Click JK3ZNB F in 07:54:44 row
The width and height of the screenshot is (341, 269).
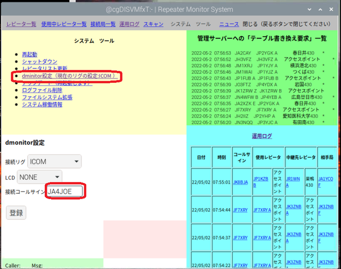(x=326, y=210)
